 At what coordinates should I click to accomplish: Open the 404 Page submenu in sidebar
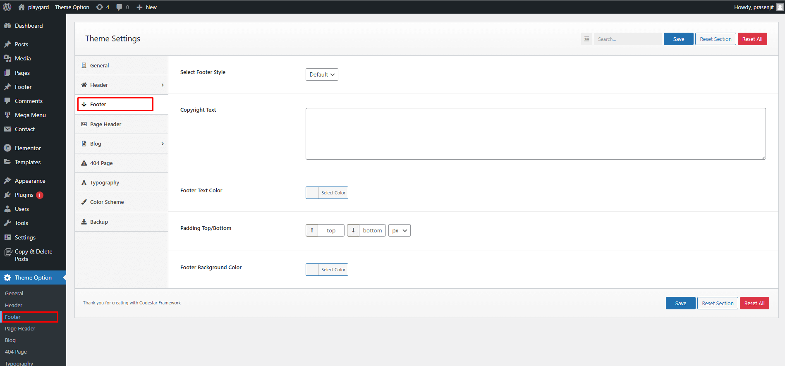pos(16,352)
